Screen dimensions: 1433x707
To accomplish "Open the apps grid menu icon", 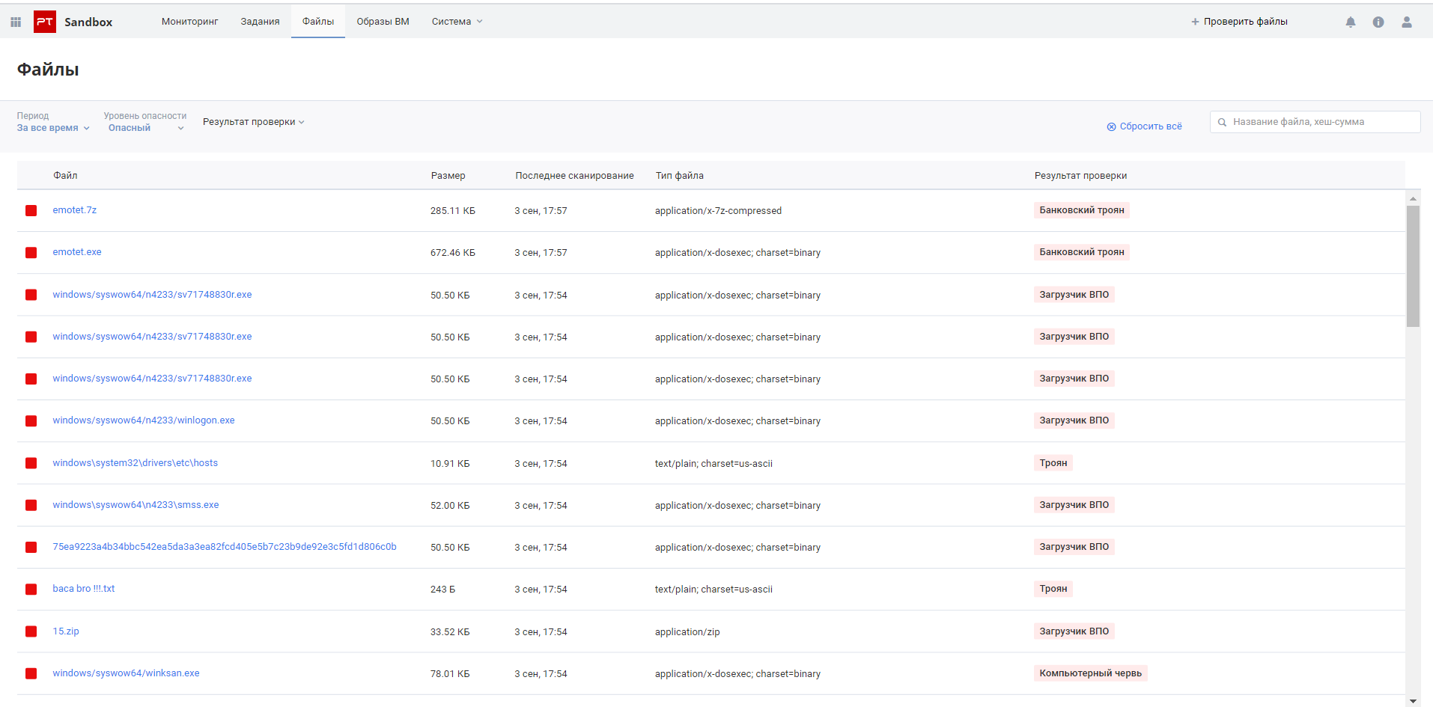I will (x=16, y=22).
